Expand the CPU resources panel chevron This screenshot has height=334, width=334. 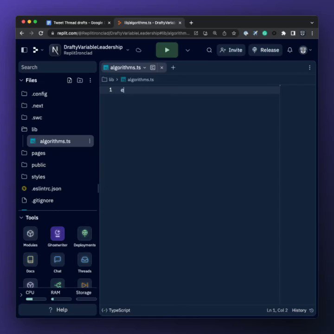click(x=21, y=295)
